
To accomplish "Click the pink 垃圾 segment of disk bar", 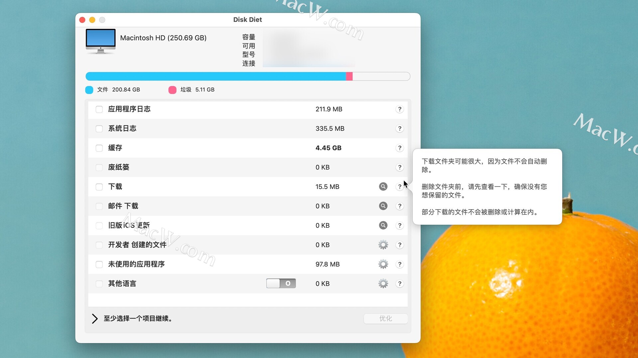I will coord(349,76).
